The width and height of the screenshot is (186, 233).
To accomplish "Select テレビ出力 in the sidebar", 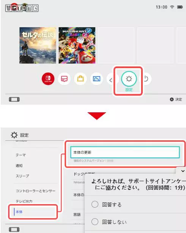I will [x=24, y=201].
